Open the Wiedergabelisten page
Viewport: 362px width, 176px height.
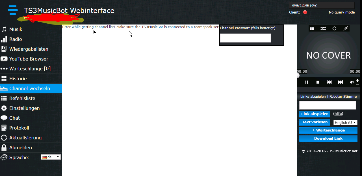click(x=31, y=49)
